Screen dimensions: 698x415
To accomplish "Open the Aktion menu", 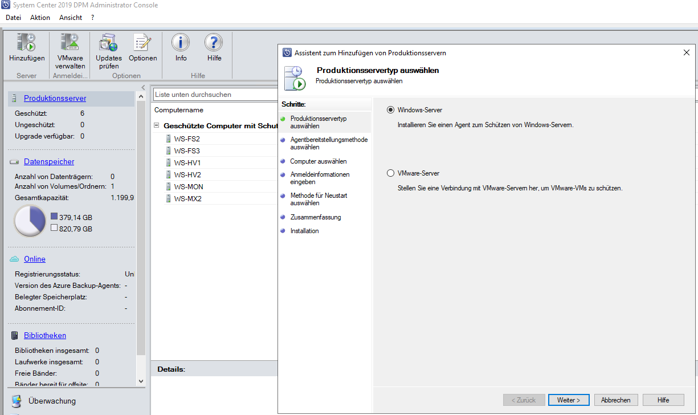I will (x=40, y=18).
